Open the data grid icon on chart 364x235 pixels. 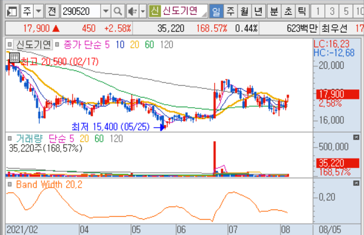coord(14,57)
